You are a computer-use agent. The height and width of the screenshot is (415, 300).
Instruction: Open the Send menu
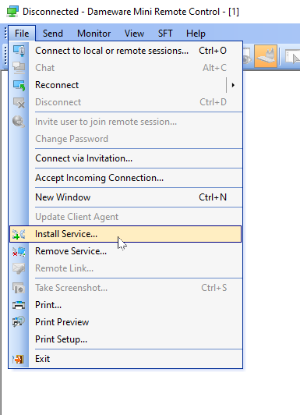pos(53,34)
